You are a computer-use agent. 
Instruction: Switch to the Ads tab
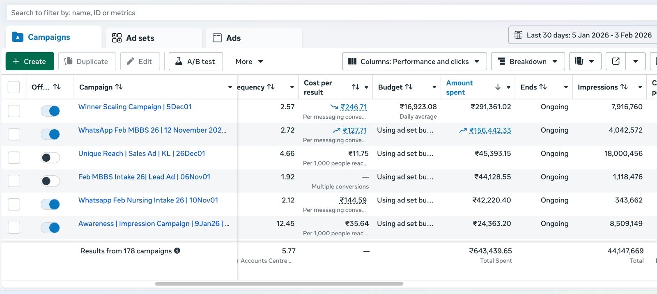254,38
